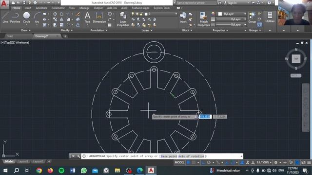The image size is (312, 175).
Task: Open the Parametric ribbon tab
Action: (58, 8)
